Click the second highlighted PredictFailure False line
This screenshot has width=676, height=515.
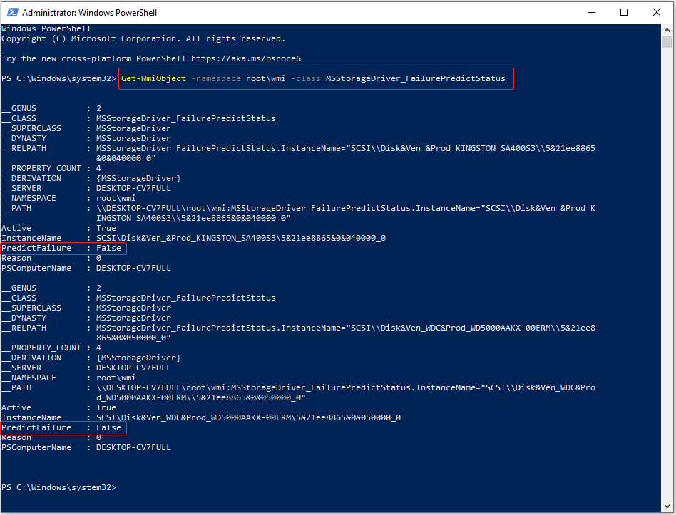click(63, 427)
